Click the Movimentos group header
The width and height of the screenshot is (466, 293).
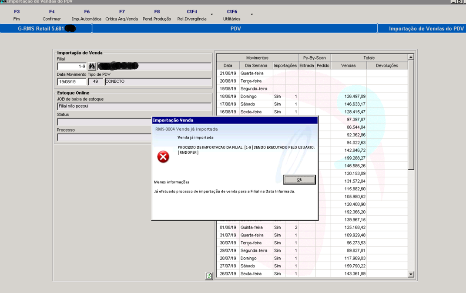tap(258, 58)
